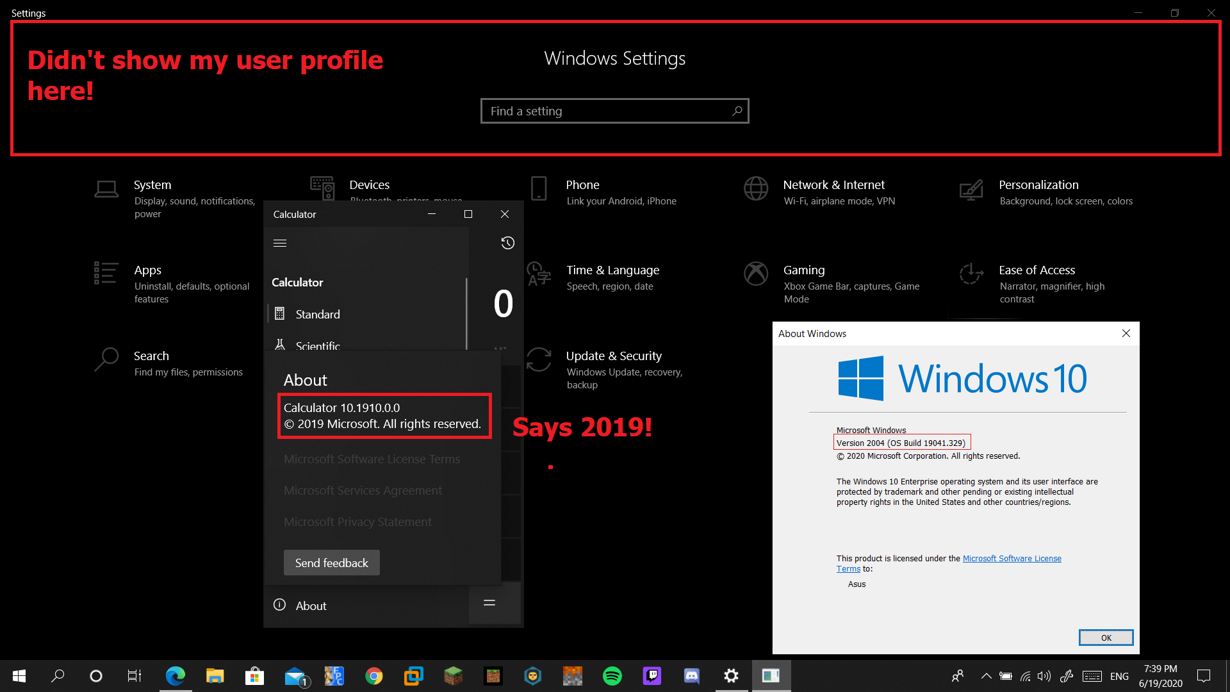This screenshot has width=1230, height=692.
Task: Launch Microsoft Edge from taskbar
Action: (x=175, y=676)
